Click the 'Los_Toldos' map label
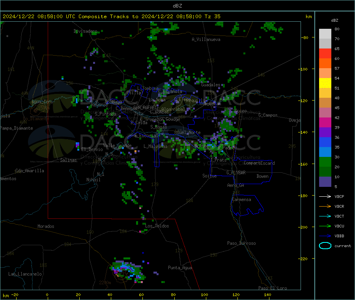This screenshot has width=355, height=300. pos(157,226)
